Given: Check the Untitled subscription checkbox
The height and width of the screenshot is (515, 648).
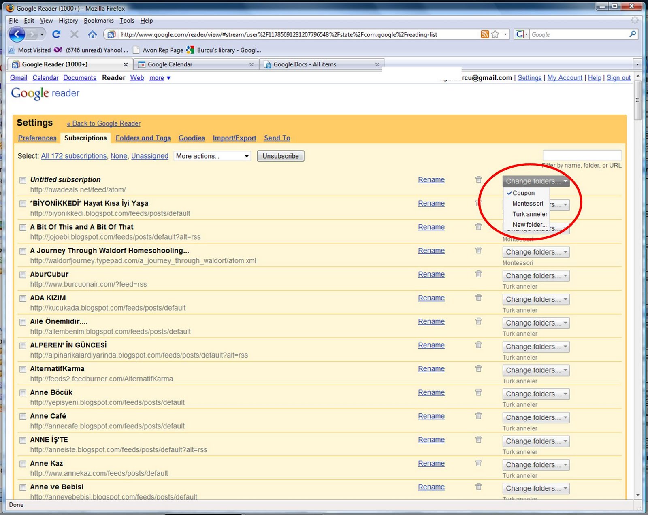Looking at the screenshot, I should (x=23, y=180).
